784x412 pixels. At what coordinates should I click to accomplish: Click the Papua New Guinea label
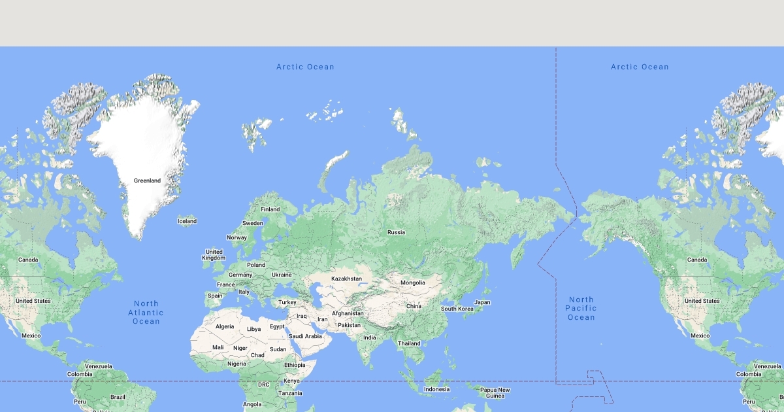pyautogui.click(x=495, y=393)
